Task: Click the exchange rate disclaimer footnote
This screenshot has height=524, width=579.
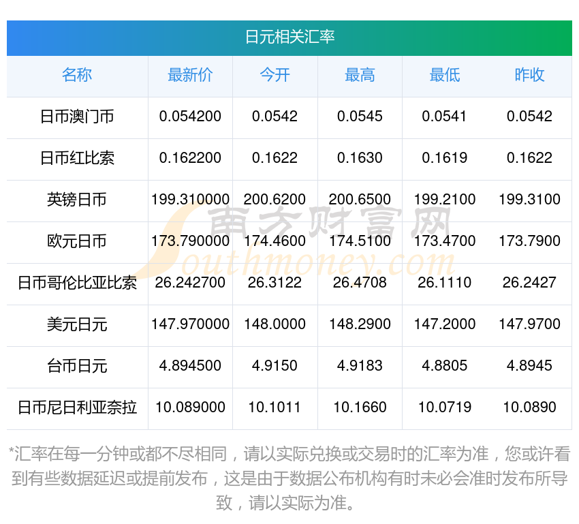Action: pos(289,478)
